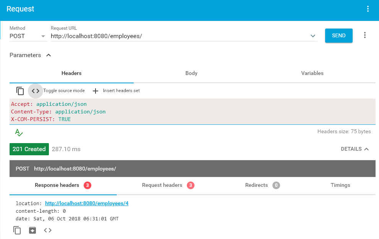
Task: Toggle source view for response headers
Action: (47, 230)
